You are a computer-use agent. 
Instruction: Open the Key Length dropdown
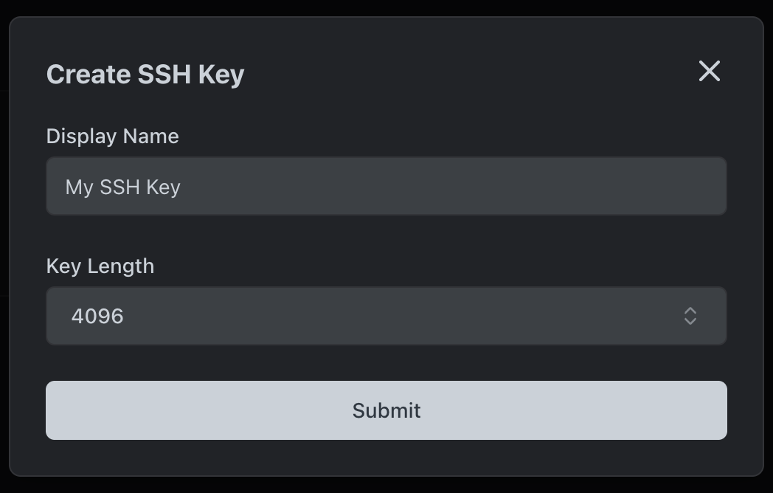point(386,316)
